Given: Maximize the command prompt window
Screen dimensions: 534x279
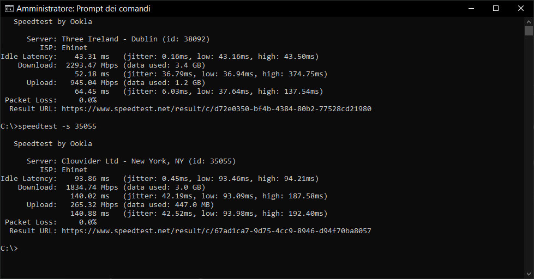Looking at the screenshot, I should tap(496, 8).
